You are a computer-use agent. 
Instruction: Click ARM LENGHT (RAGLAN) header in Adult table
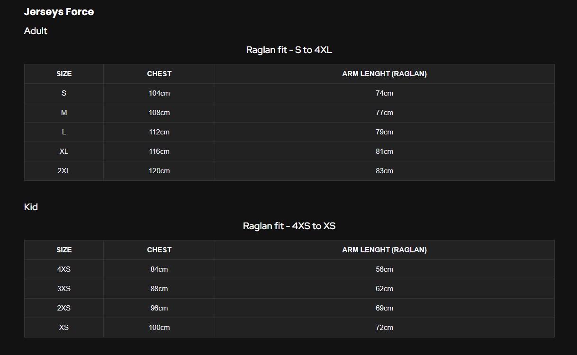(x=384, y=74)
